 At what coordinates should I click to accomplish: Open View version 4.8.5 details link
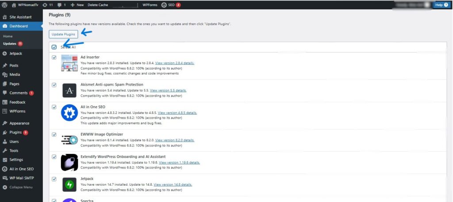click(177, 112)
